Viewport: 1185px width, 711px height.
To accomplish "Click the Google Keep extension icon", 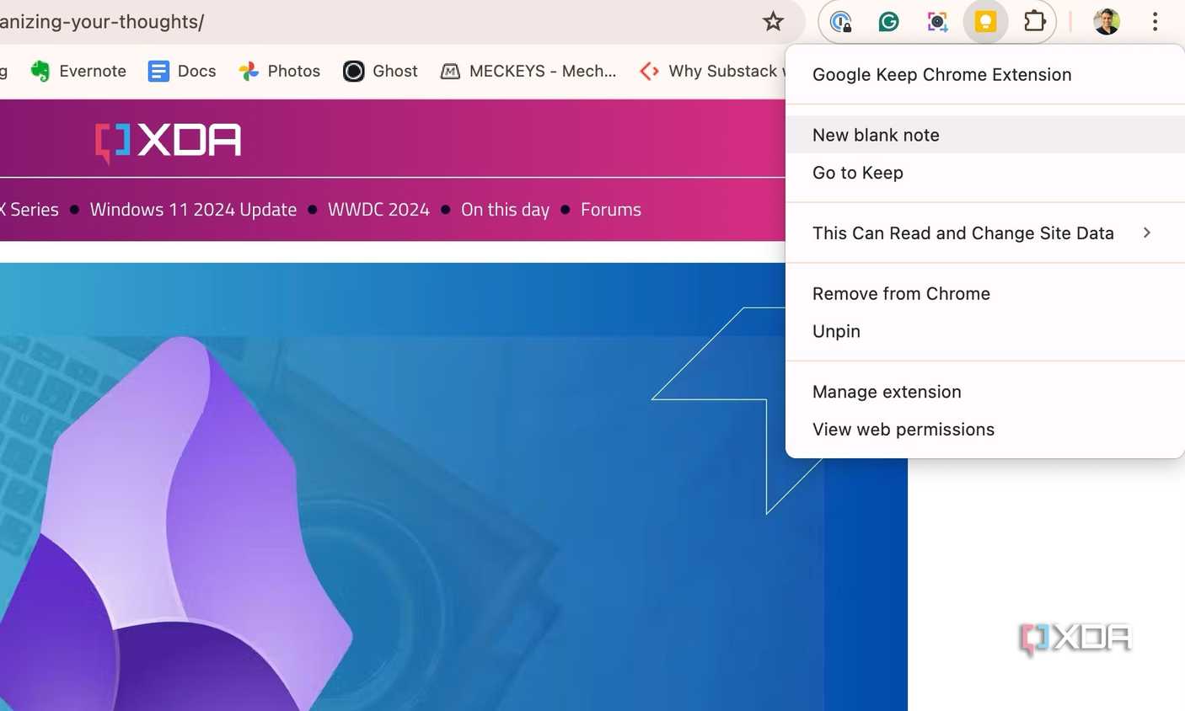I will [985, 22].
